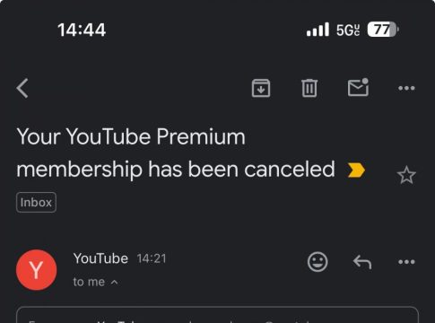Tap the 14:21 message timestamp

click(x=152, y=258)
